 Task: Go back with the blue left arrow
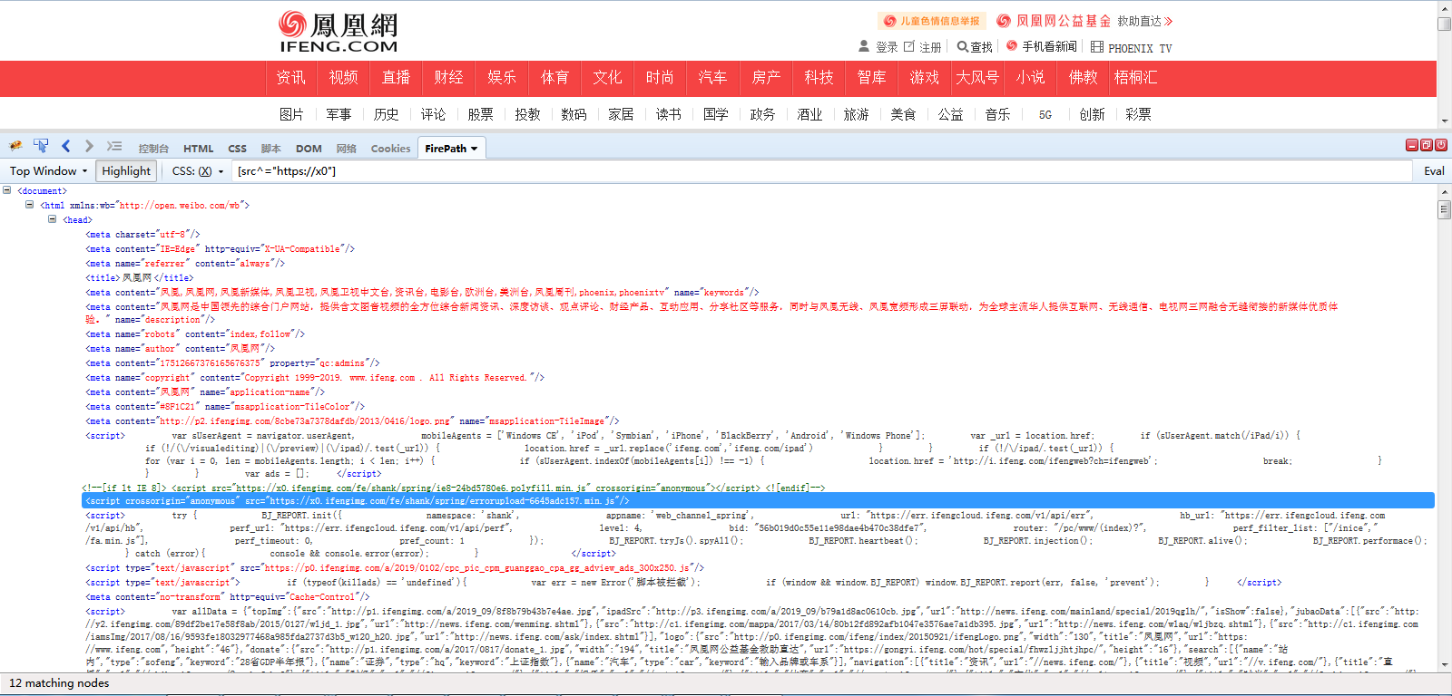coord(65,146)
